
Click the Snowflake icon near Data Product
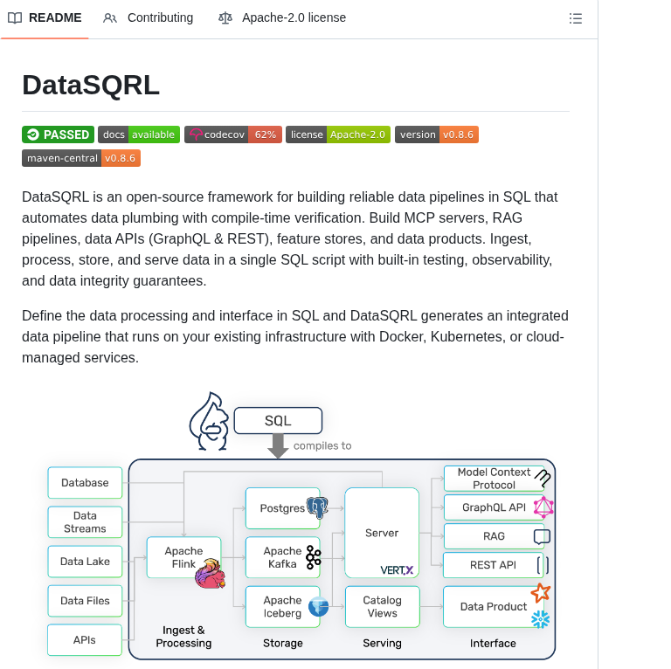click(541, 619)
